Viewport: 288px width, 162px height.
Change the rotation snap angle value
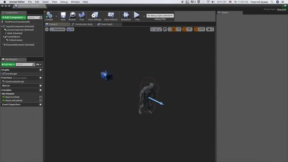click(x=189, y=29)
